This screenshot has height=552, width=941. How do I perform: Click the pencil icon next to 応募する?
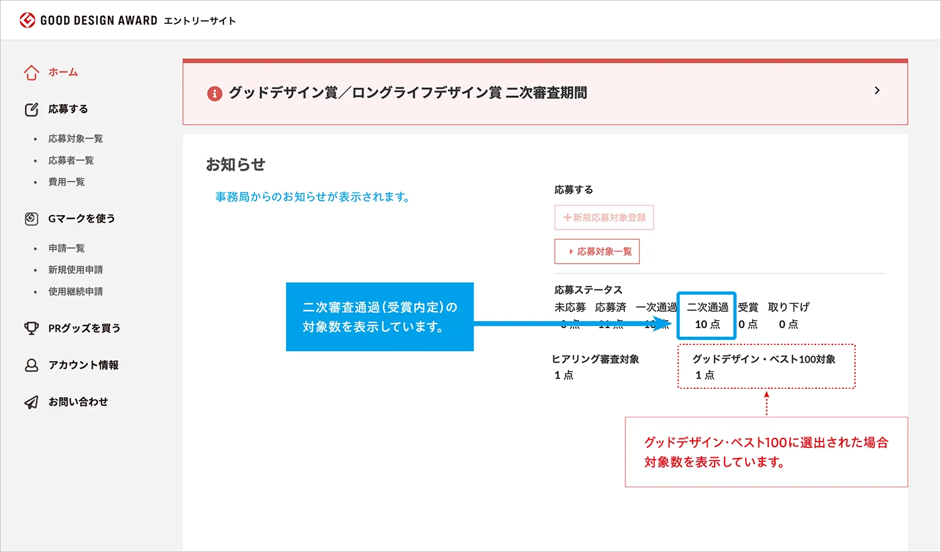click(x=31, y=109)
